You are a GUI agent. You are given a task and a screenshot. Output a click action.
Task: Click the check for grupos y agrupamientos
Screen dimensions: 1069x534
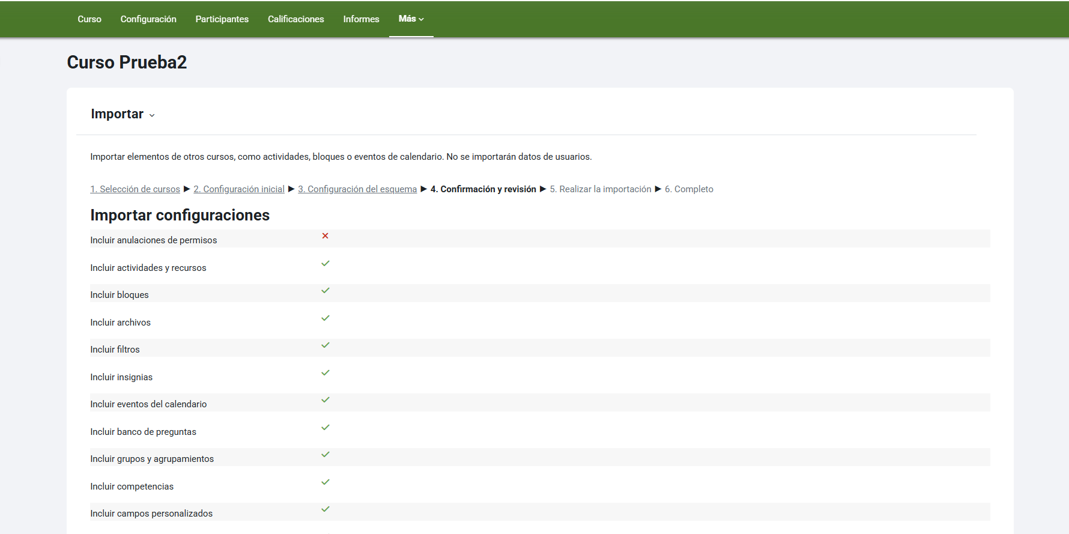tap(325, 455)
